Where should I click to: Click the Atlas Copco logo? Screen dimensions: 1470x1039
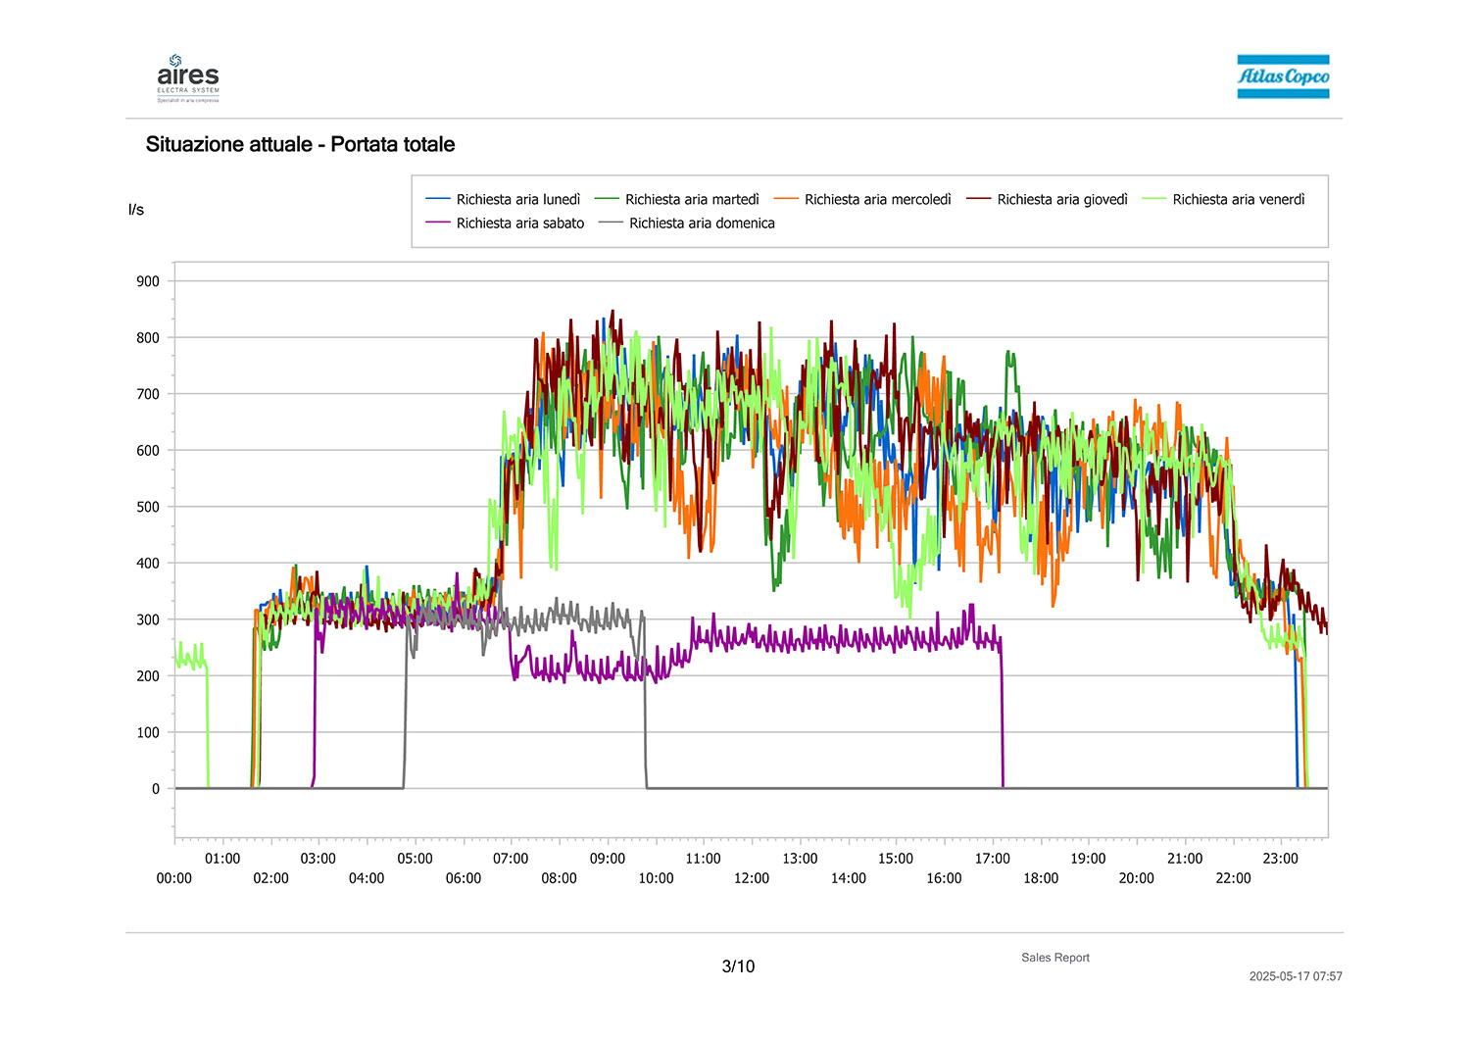coord(1283,76)
